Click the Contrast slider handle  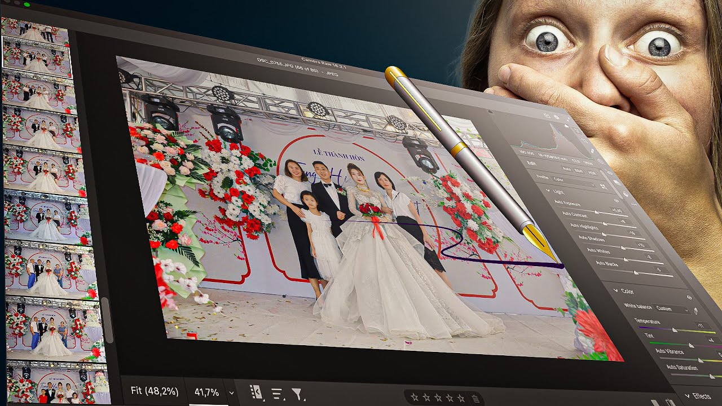605,223
